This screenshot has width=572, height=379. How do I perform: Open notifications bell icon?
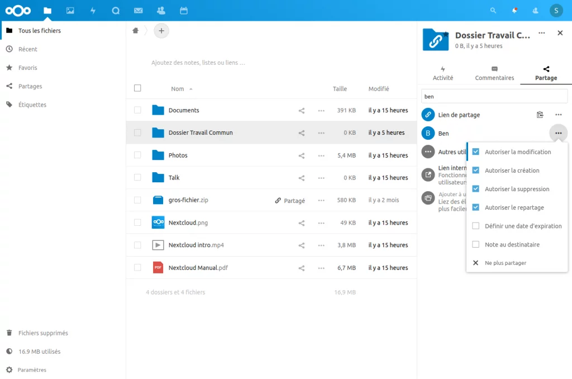(514, 11)
